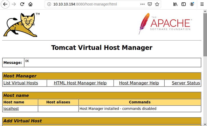Open the Firefox account icon

coord(192,4)
